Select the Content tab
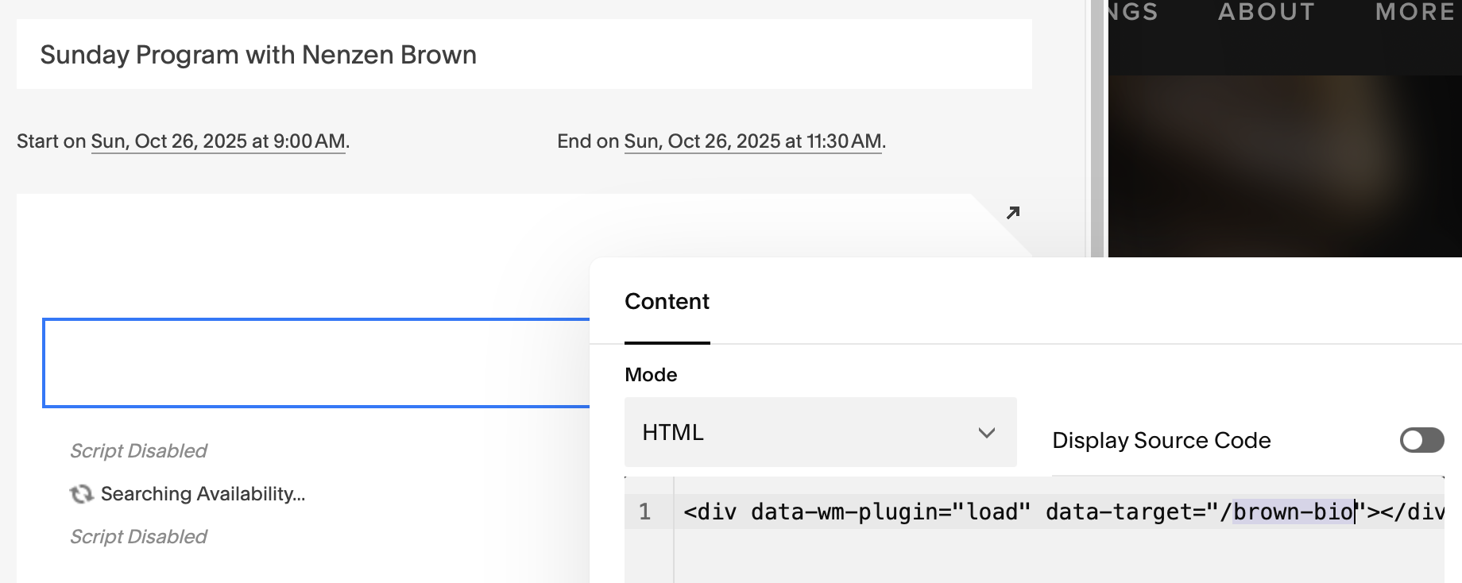 pyautogui.click(x=667, y=302)
